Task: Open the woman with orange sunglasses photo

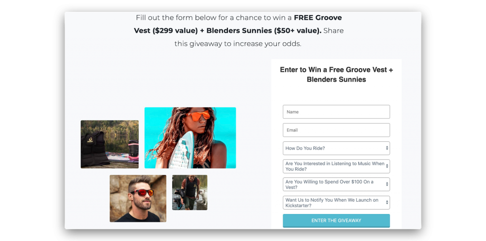Action: pyautogui.click(x=190, y=138)
